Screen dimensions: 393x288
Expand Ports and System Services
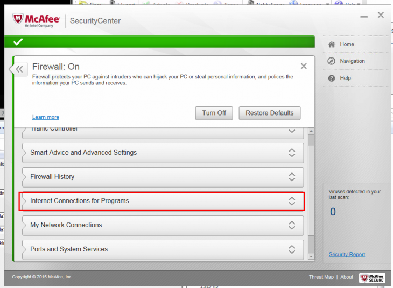click(x=163, y=249)
